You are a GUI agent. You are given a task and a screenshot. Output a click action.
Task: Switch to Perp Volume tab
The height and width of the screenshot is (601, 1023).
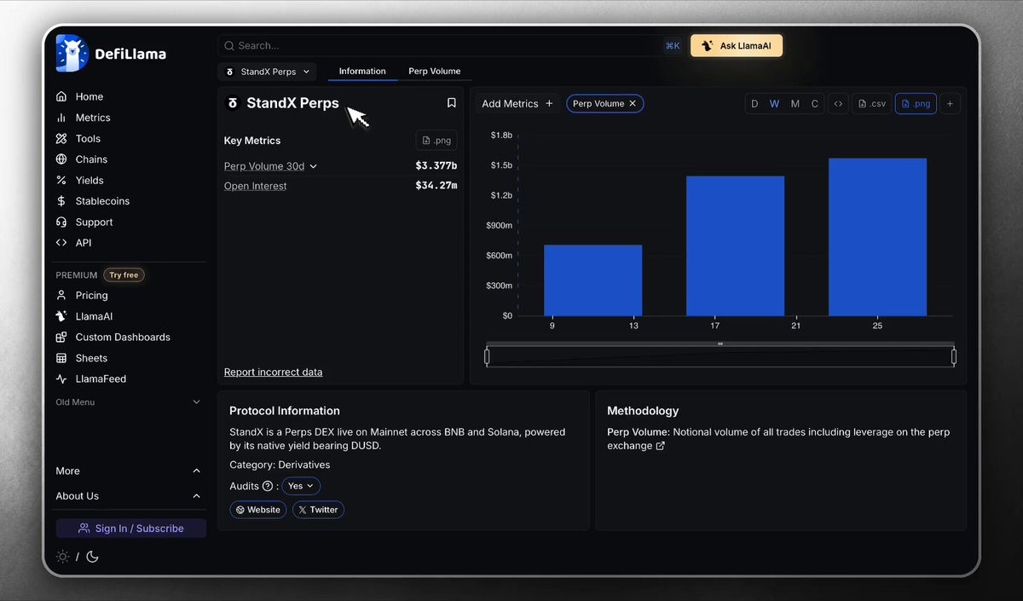pos(435,72)
